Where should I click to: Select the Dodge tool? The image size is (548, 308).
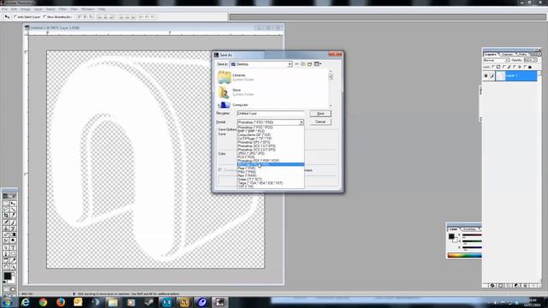(13, 240)
